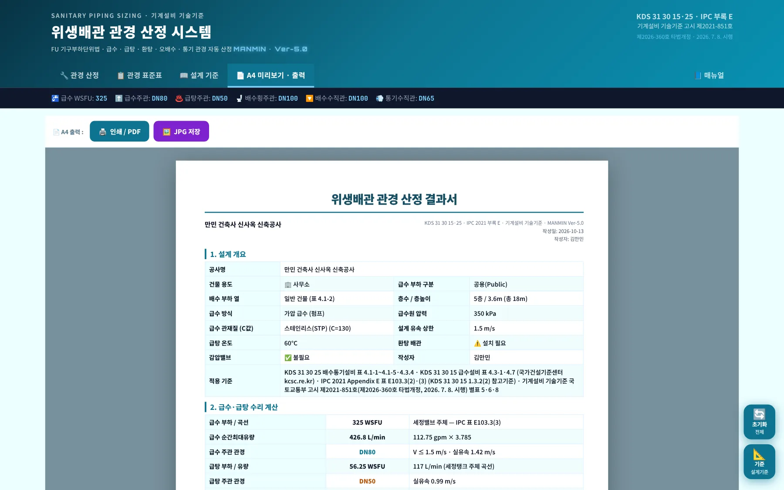The width and height of the screenshot is (784, 490).
Task: Click the 급수주관: DN80 status entry
Action: pyautogui.click(x=141, y=98)
